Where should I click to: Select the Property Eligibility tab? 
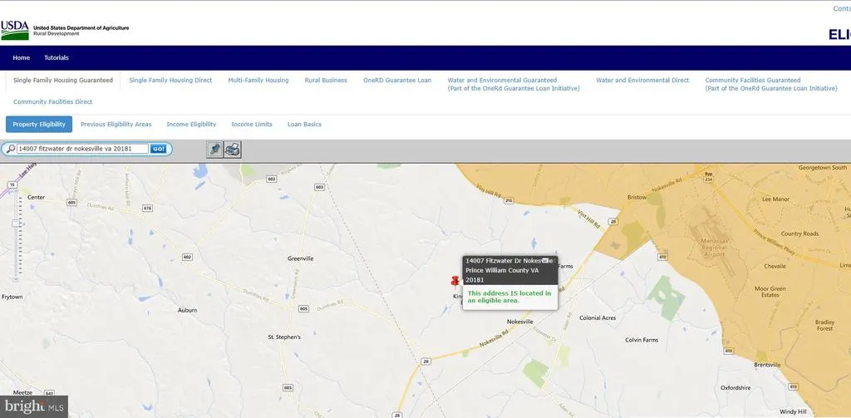pos(39,125)
